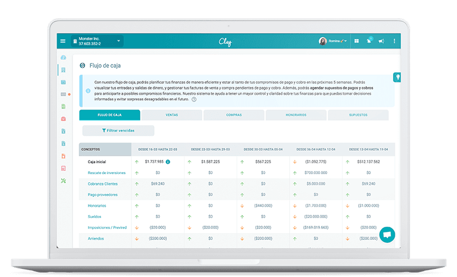Click the Clay logo in the header

click(225, 42)
